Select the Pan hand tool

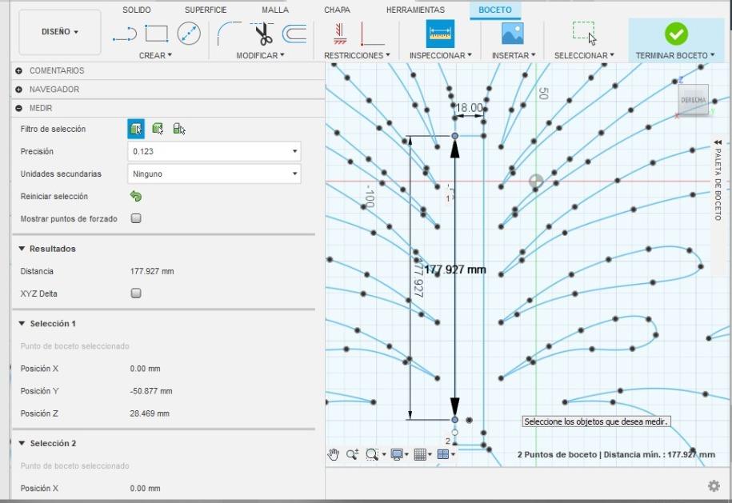(x=333, y=454)
